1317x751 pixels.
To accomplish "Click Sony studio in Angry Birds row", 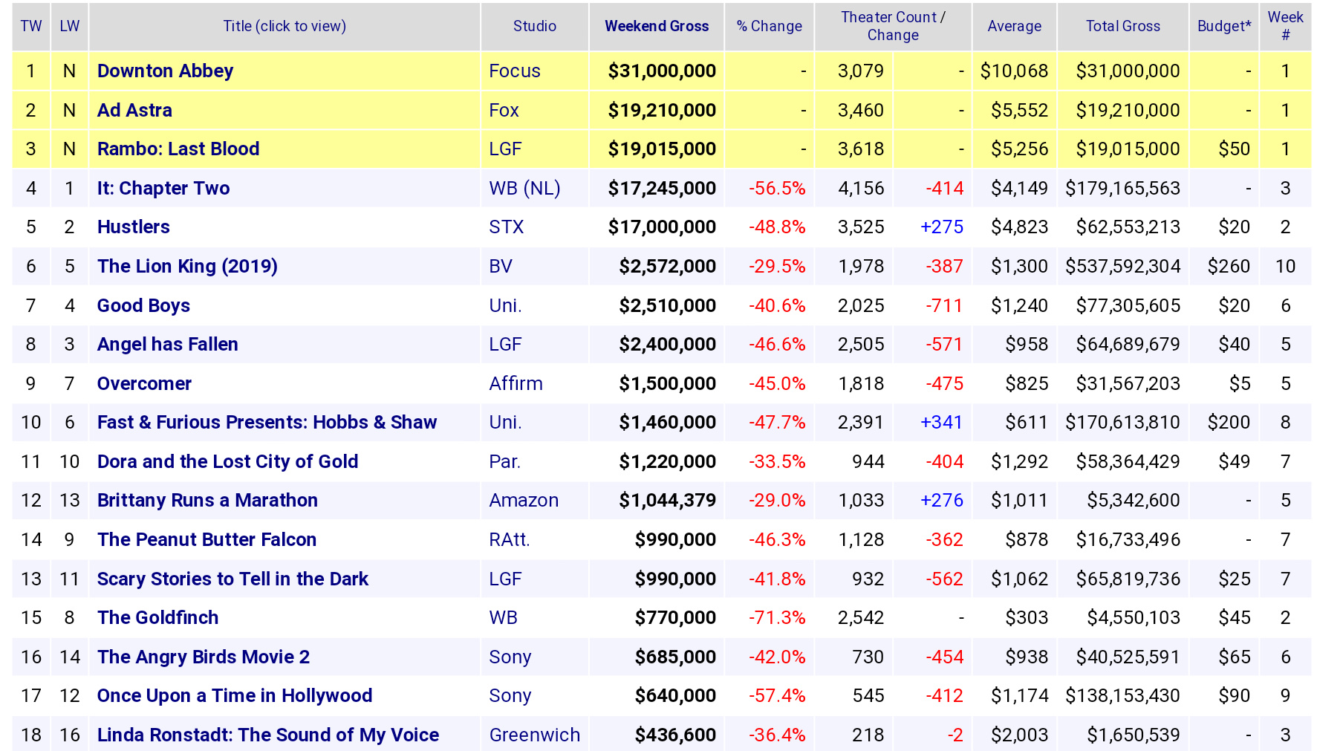I will pyautogui.click(x=510, y=657).
